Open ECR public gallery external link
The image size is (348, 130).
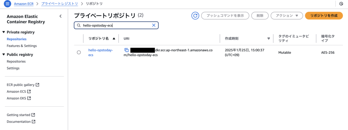[23, 85]
